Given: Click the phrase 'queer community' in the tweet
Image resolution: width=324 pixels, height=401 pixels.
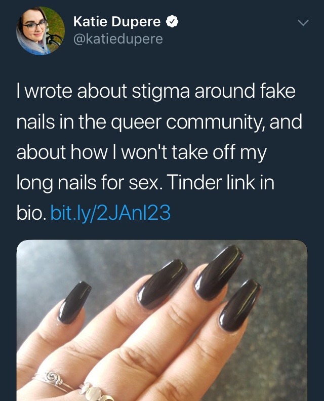Looking at the screenshot, I should coord(188,122).
